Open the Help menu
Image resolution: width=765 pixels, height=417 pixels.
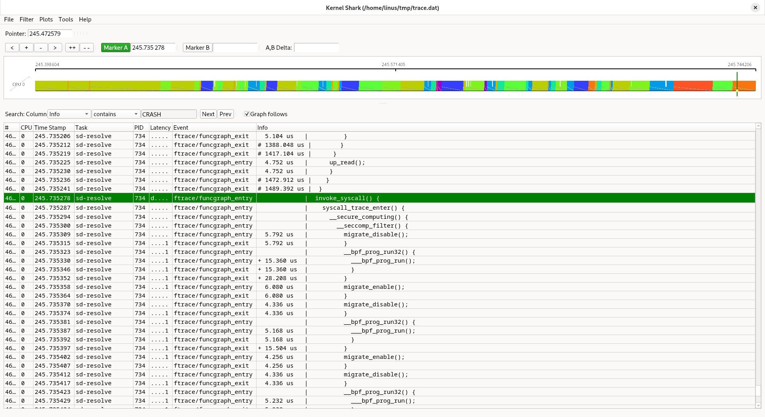(x=85, y=19)
